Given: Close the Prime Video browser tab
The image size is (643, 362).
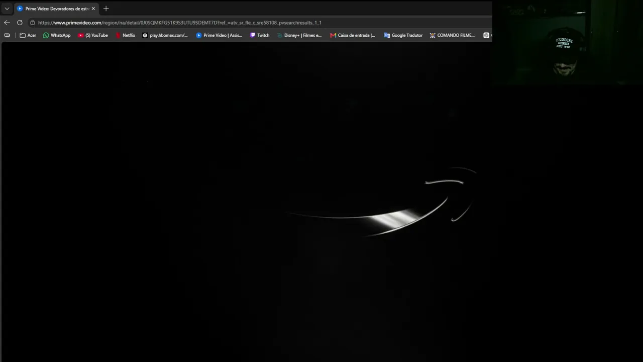Looking at the screenshot, I should coord(93,9).
